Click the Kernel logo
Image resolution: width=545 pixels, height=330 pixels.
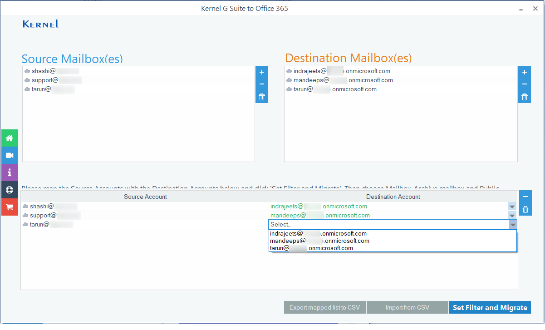[x=40, y=24]
